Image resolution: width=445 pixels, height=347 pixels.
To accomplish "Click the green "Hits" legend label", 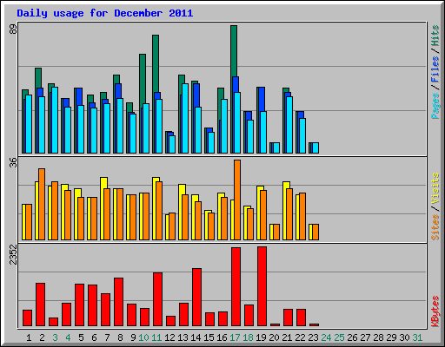I will (x=435, y=36).
